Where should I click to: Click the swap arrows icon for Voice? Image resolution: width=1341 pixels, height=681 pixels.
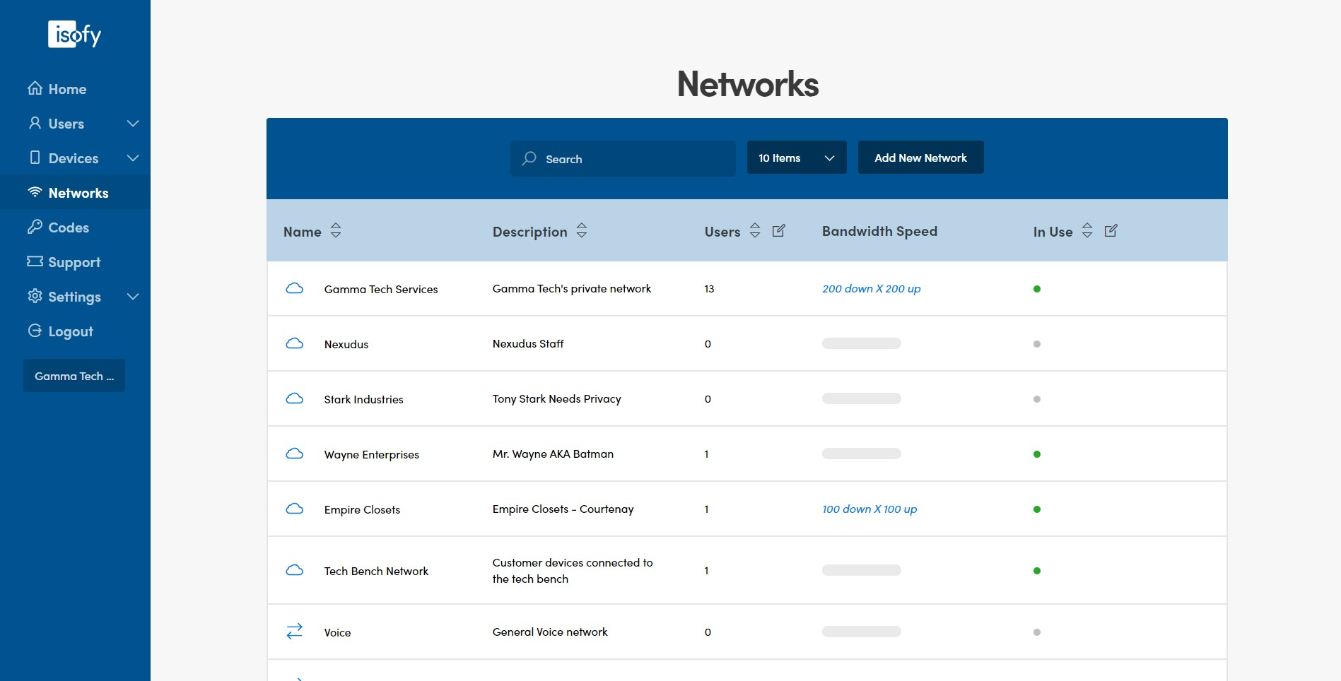pos(295,632)
